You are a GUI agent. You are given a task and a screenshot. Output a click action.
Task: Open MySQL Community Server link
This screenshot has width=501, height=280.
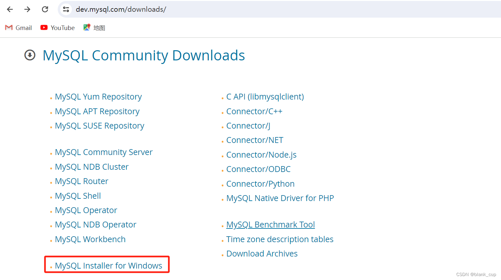[x=104, y=152]
